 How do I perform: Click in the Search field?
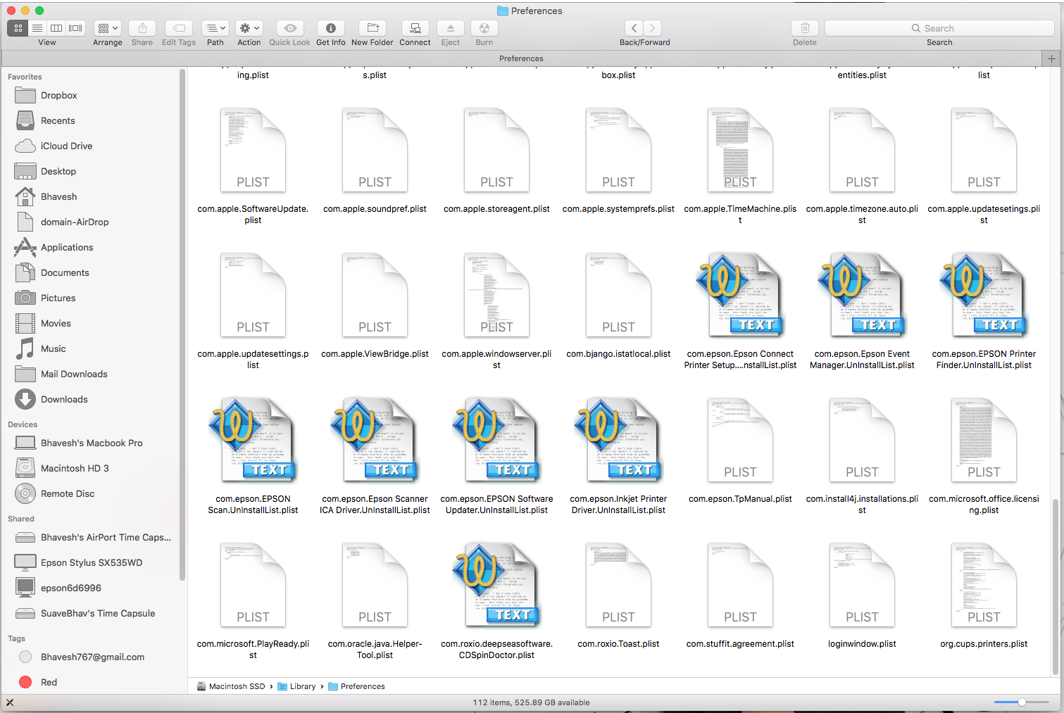point(939,28)
